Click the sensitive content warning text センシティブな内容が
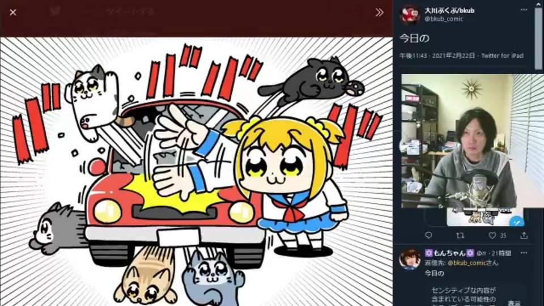 point(464,290)
